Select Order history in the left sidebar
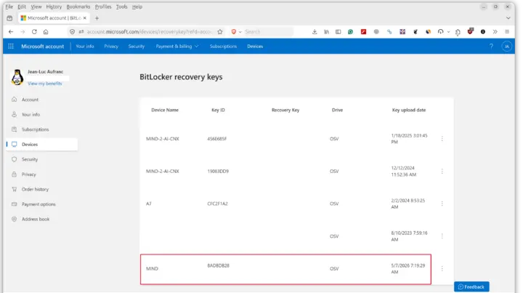The height and width of the screenshot is (293, 523). click(x=35, y=189)
